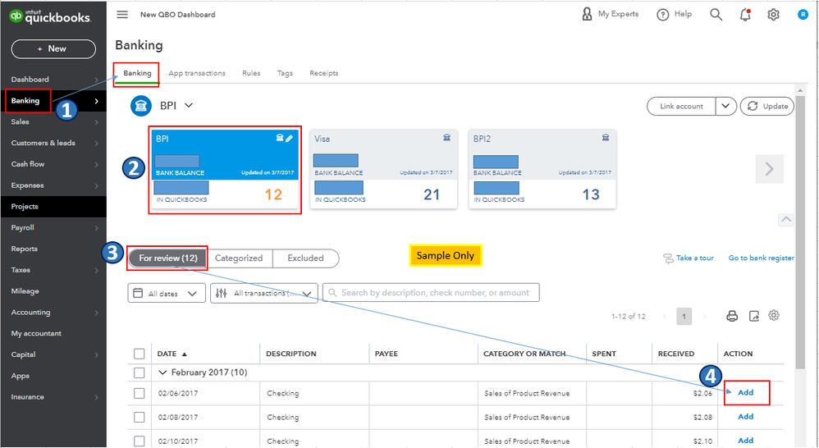
Task: Edit the BPI account card pencil
Action: point(290,139)
